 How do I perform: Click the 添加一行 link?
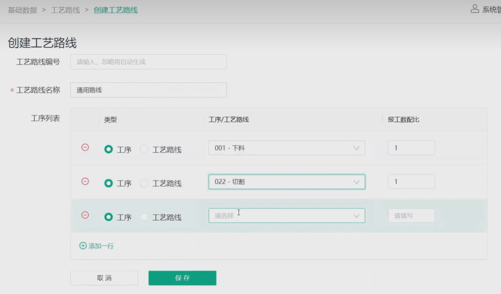tap(101, 246)
